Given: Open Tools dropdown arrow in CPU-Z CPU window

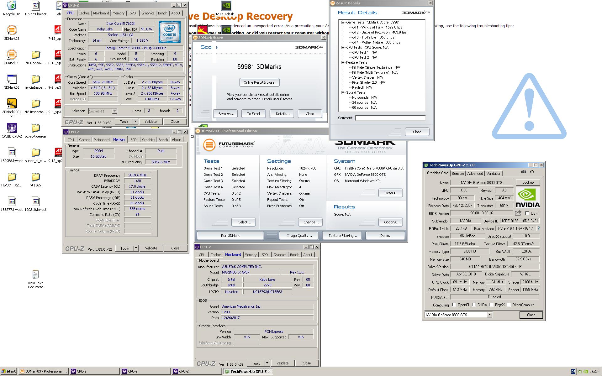Looking at the screenshot, I should [135, 122].
